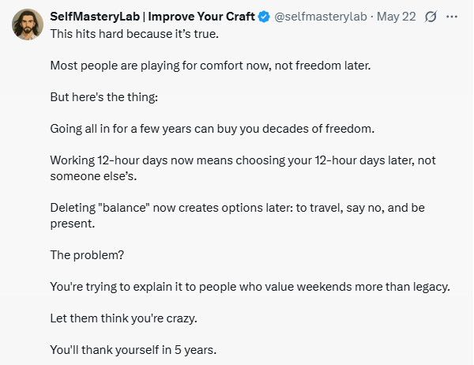474x365 pixels.
Task: Click 'You'll thank yourself in 5 years.'
Action: pos(134,350)
